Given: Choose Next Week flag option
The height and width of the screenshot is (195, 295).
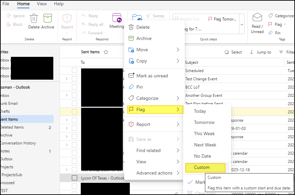Looking at the screenshot, I should [205, 145].
